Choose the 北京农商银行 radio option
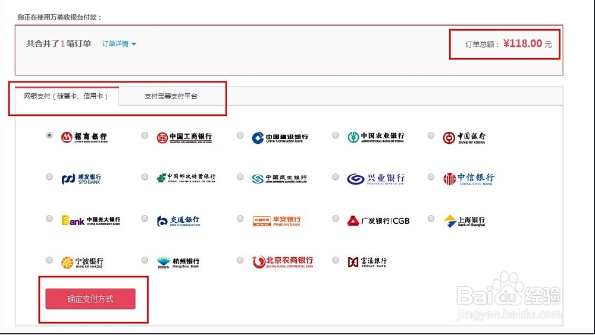This screenshot has height=335, width=595. pos(240,260)
